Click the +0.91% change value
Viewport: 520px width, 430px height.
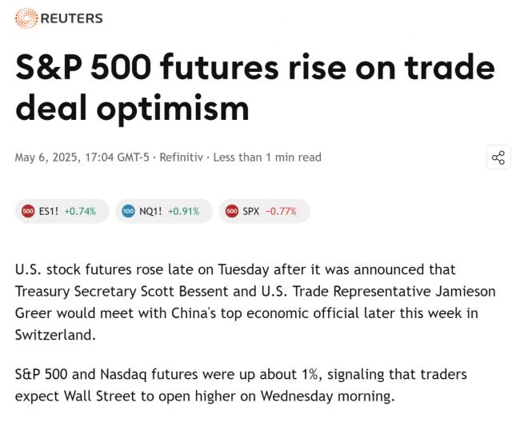pyautogui.click(x=183, y=211)
